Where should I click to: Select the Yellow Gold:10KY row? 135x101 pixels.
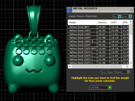click(98, 31)
